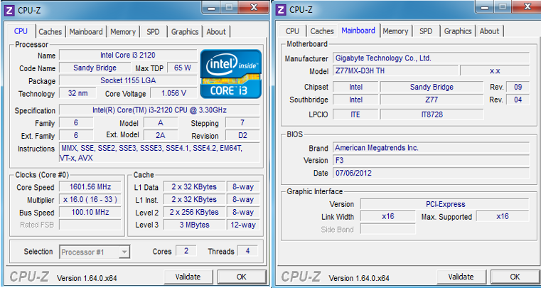The width and height of the screenshot is (541, 288).
Task: Click the Cores count '2'
Action: 186,251
